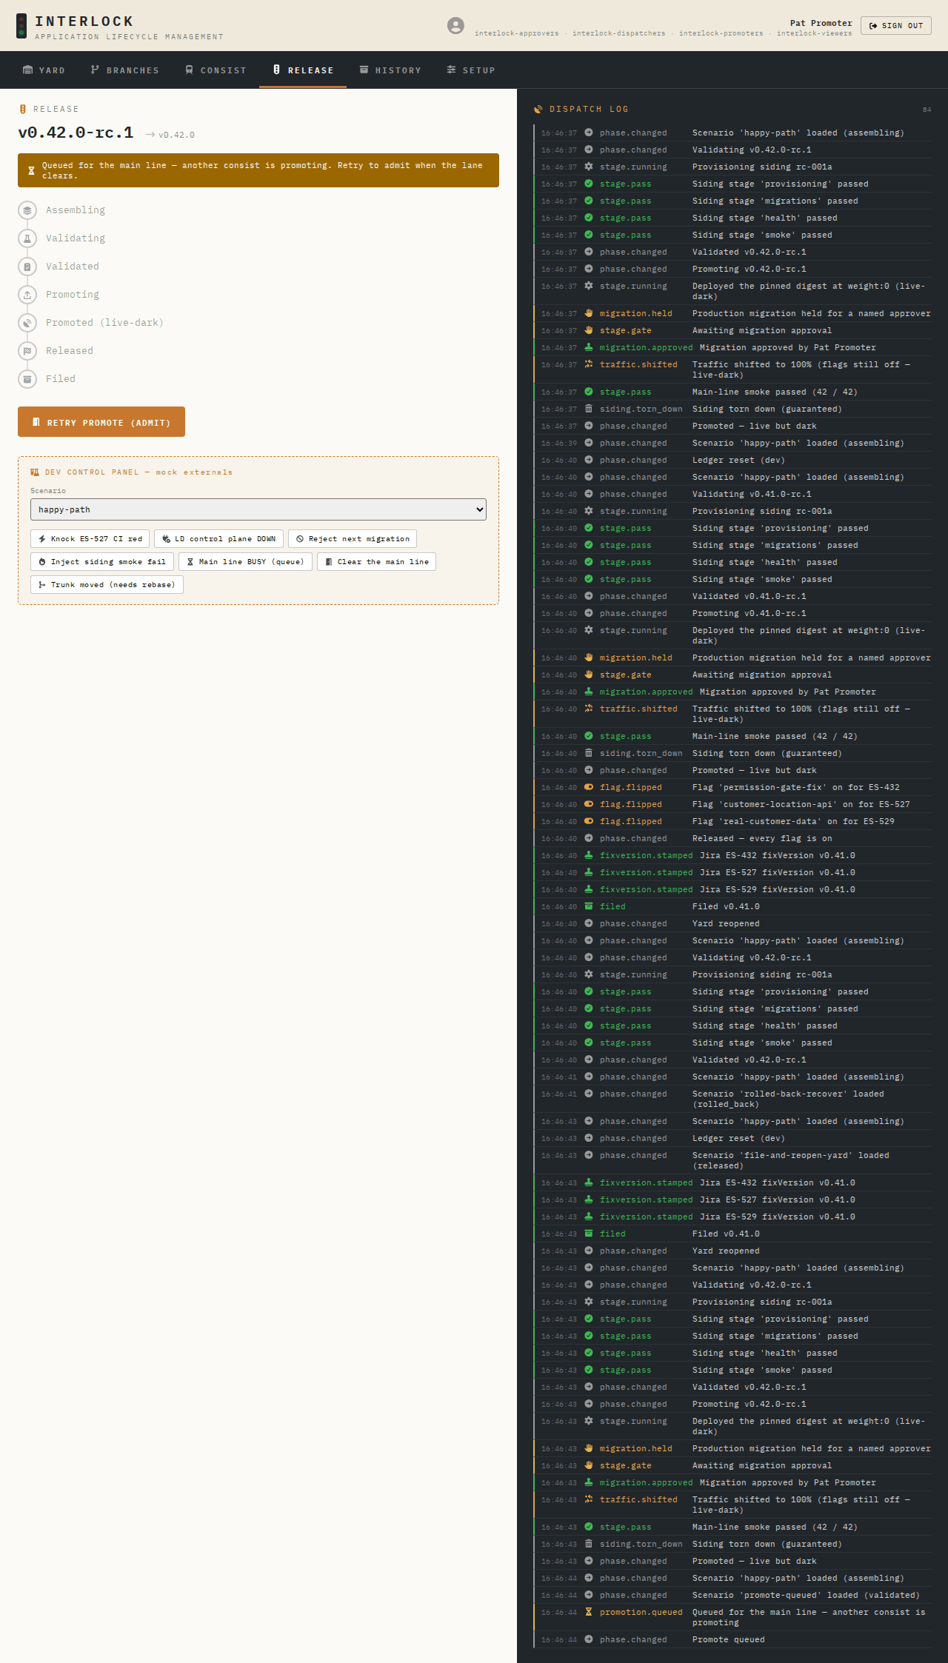
Task: Click the Promoted (live-dark) step icon
Action: coord(27,323)
